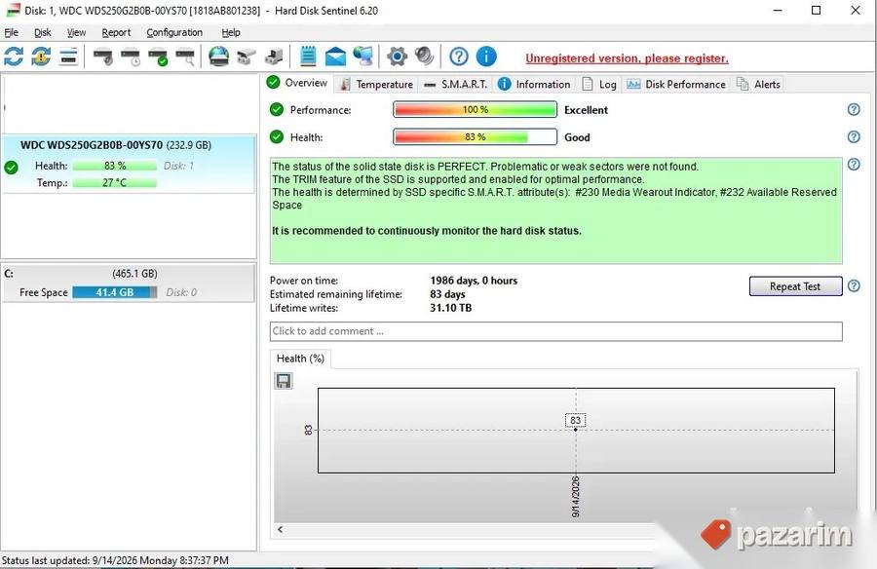Click the Performance 100 % gradient bar
The image size is (877, 569).
[475, 110]
